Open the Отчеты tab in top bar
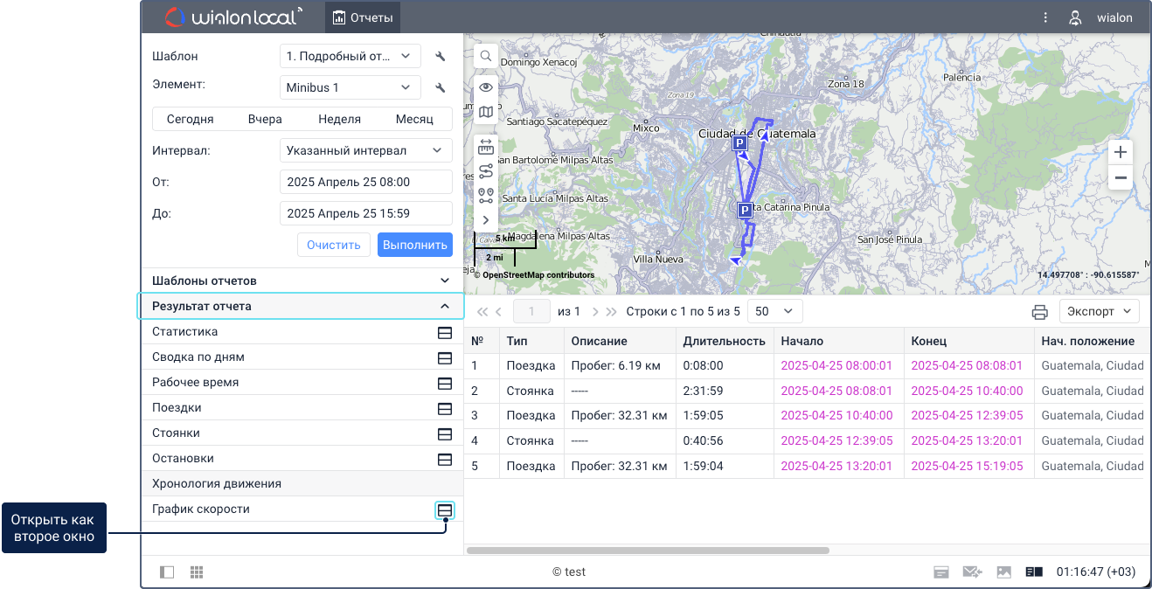Image resolution: width=1152 pixels, height=589 pixels. coord(363,17)
